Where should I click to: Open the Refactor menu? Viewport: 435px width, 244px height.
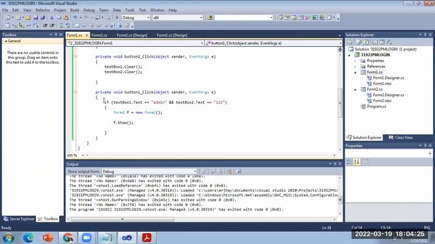[x=42, y=10]
